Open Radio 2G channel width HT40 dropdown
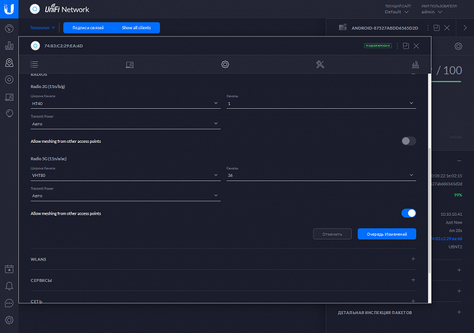474x333 pixels. point(125,103)
